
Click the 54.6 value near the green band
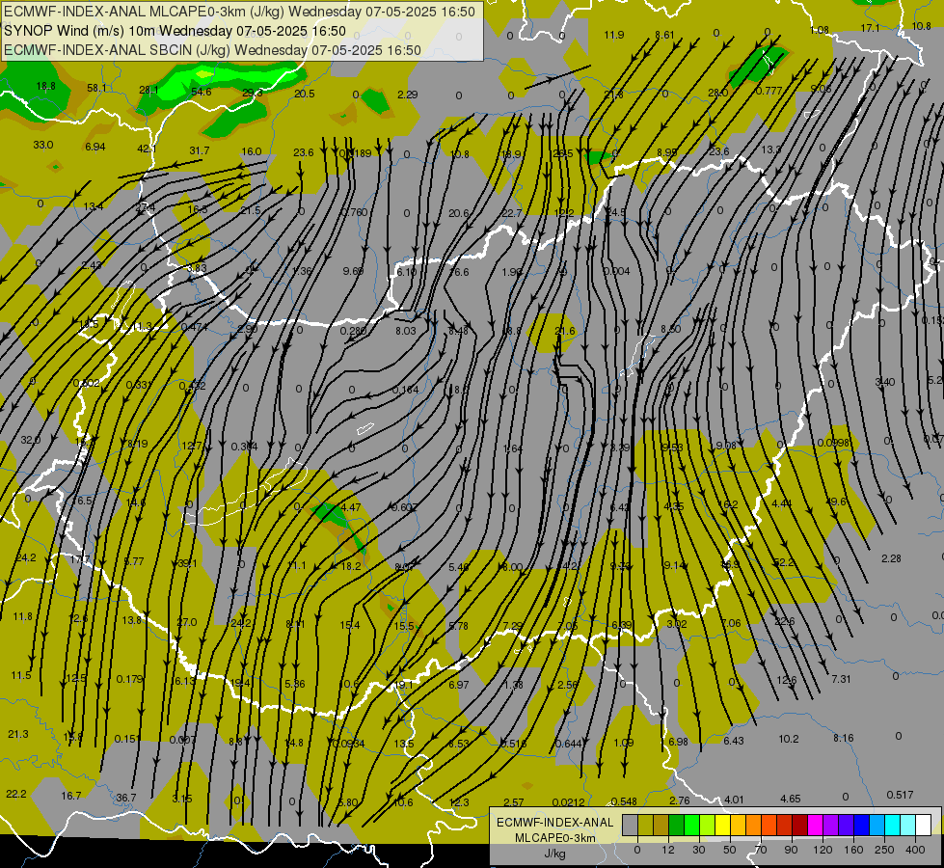(202, 92)
